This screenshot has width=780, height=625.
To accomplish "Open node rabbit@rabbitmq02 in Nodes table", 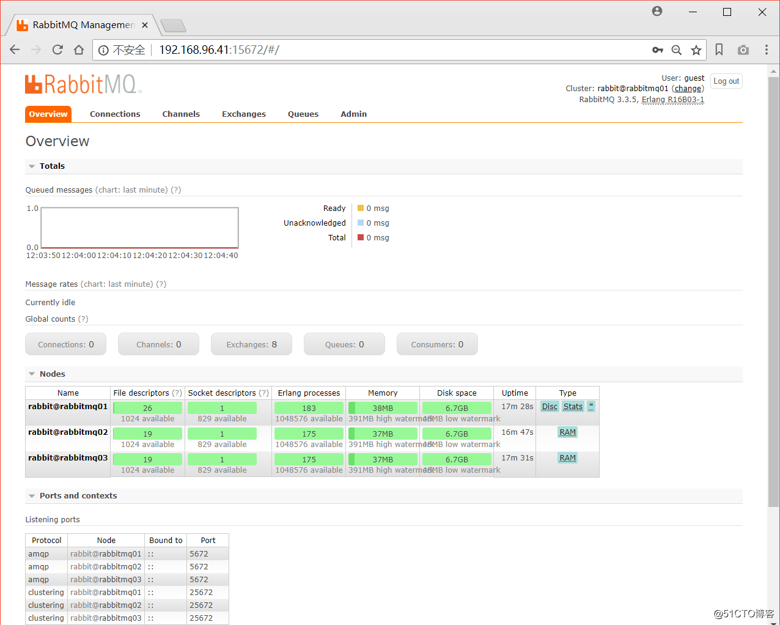I will pyautogui.click(x=68, y=432).
